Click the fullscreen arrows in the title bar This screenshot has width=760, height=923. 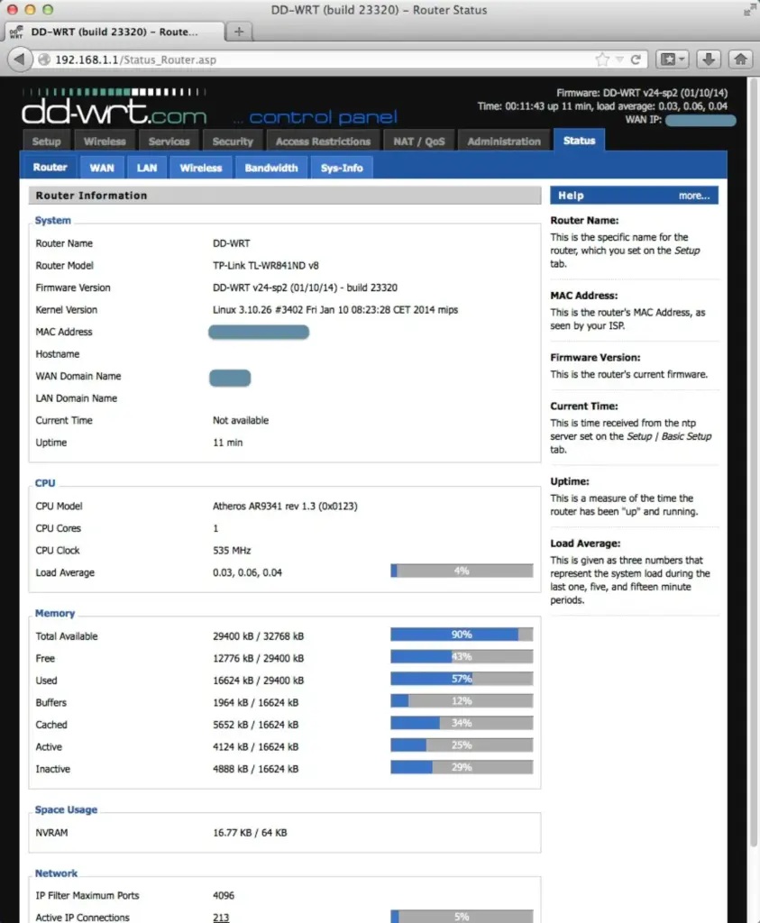coord(747,10)
